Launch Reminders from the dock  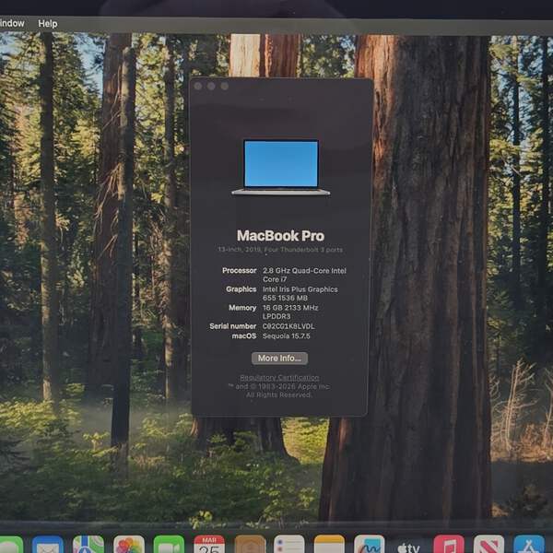[288, 546]
